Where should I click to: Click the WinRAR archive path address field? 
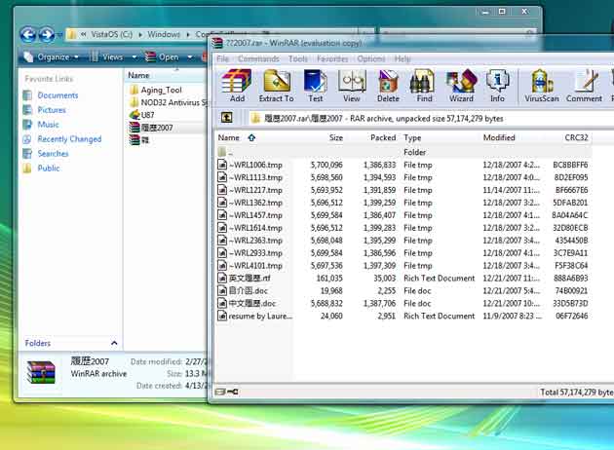tap(431, 118)
